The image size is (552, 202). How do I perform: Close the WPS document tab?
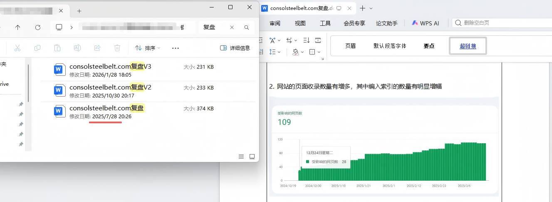pyautogui.click(x=349, y=8)
